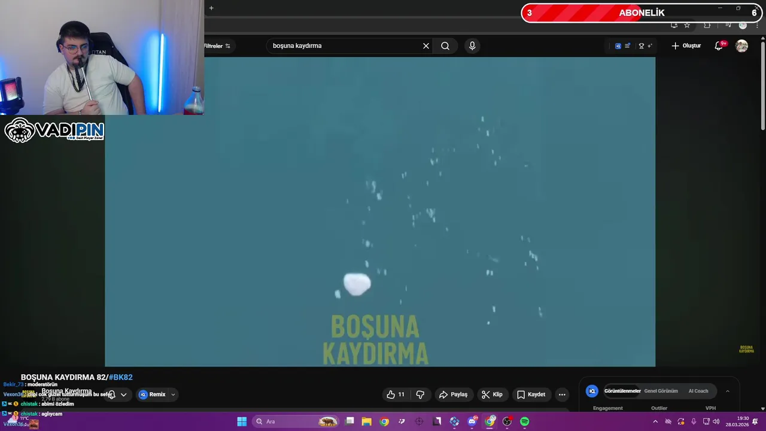Dislike the video with thumbs down
Viewport: 766px width, 431px height.
pyautogui.click(x=420, y=394)
